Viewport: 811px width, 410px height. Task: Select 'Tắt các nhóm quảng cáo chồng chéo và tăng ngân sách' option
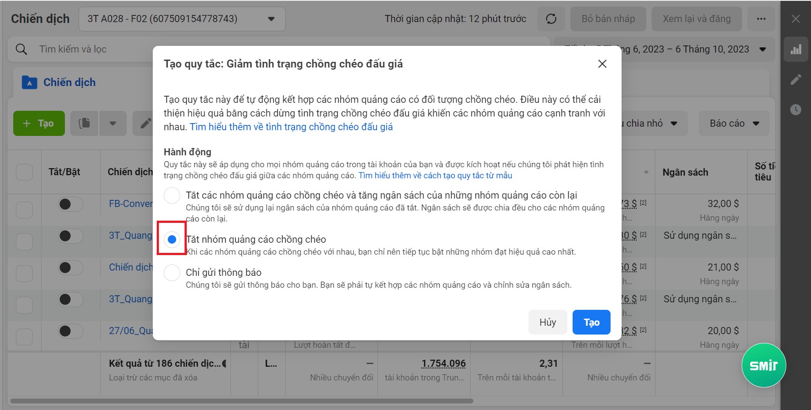pos(172,196)
